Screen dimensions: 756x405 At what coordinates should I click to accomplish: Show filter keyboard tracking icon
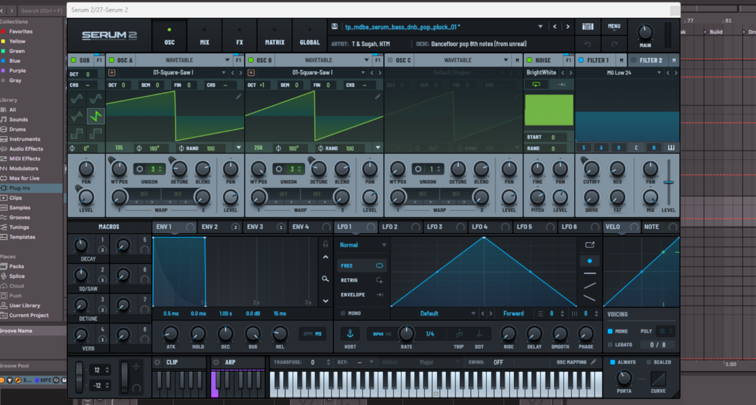click(x=671, y=147)
